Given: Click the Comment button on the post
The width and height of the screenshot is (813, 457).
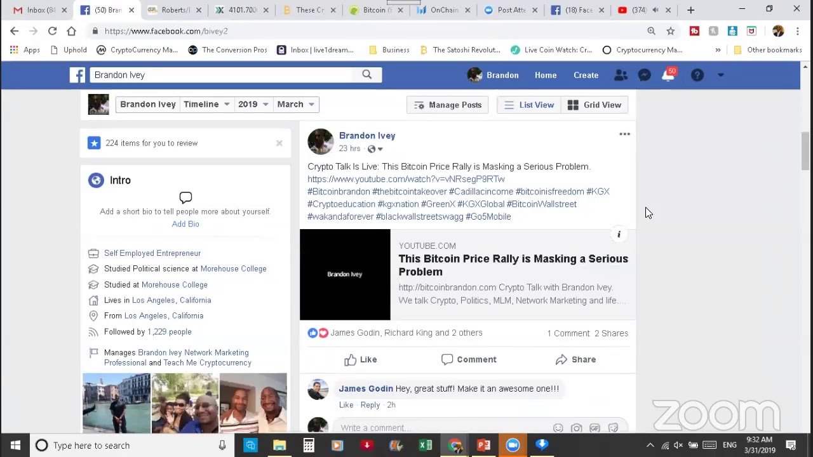Looking at the screenshot, I should pos(469,360).
